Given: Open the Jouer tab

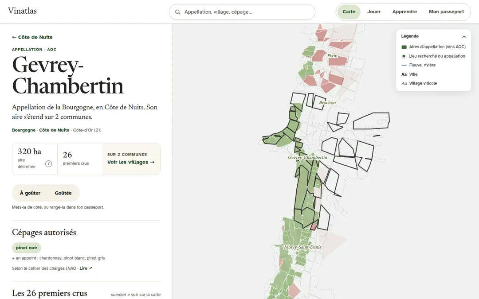Looking at the screenshot, I should point(373,12).
